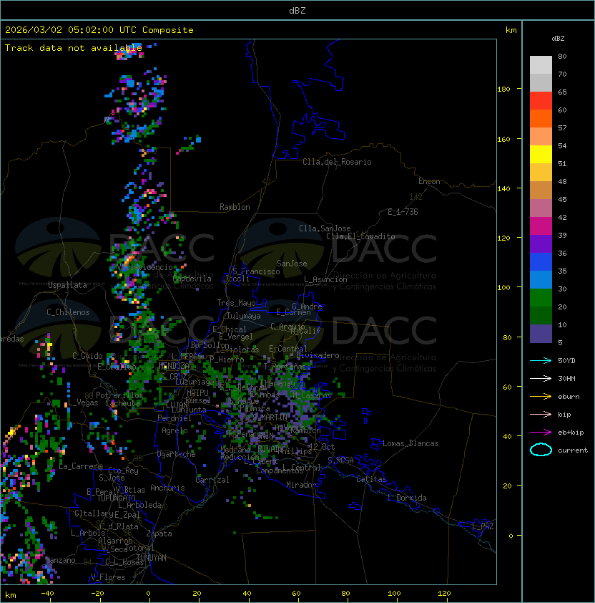Select the purple band of dBZ scale
The image size is (595, 603).
click(541, 243)
